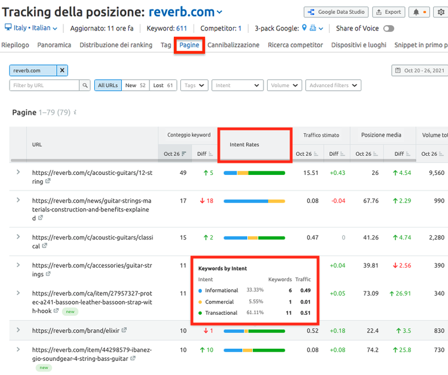This screenshot has width=448, height=375.
Task: Open the reverb.com/brand/elixir URL link
Action: pos(76,330)
